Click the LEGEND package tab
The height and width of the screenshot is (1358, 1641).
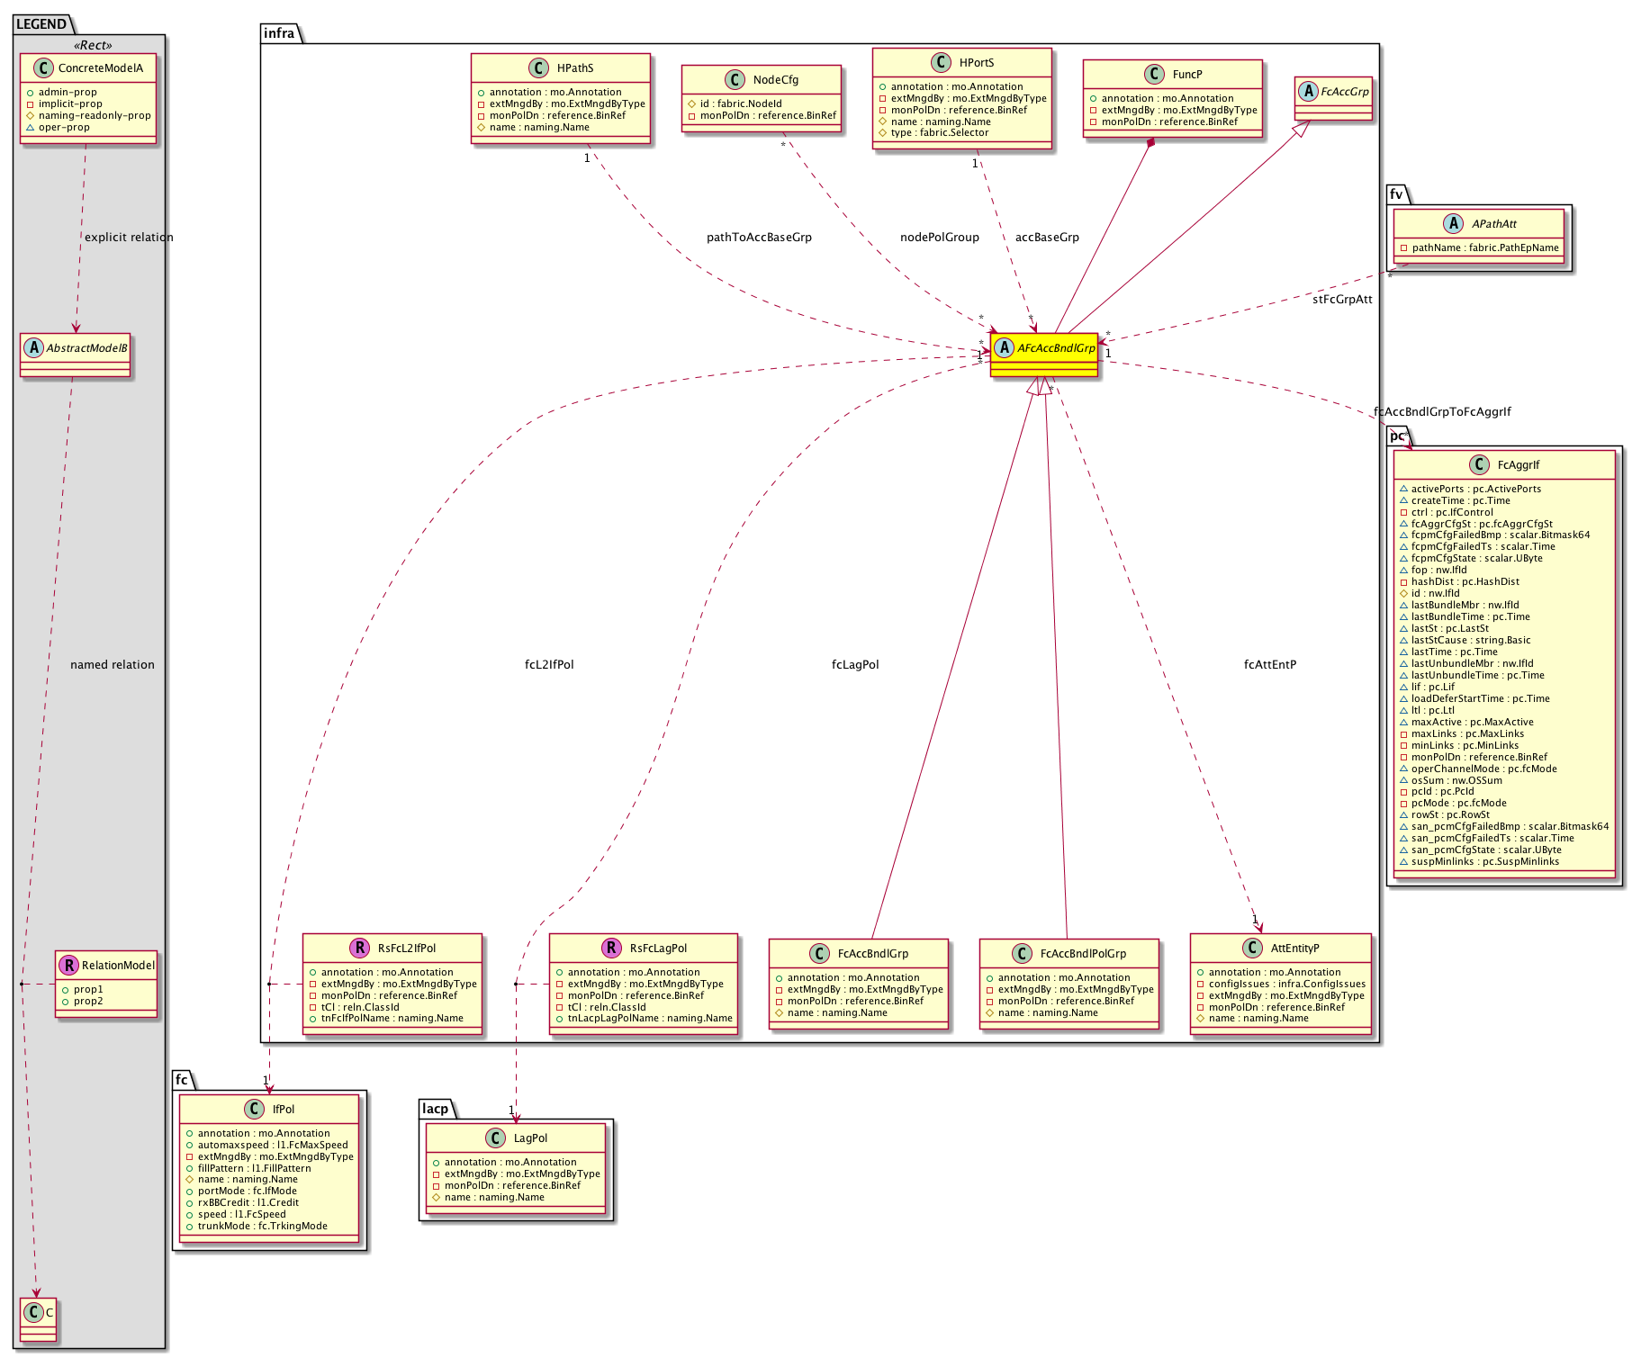click(x=41, y=24)
